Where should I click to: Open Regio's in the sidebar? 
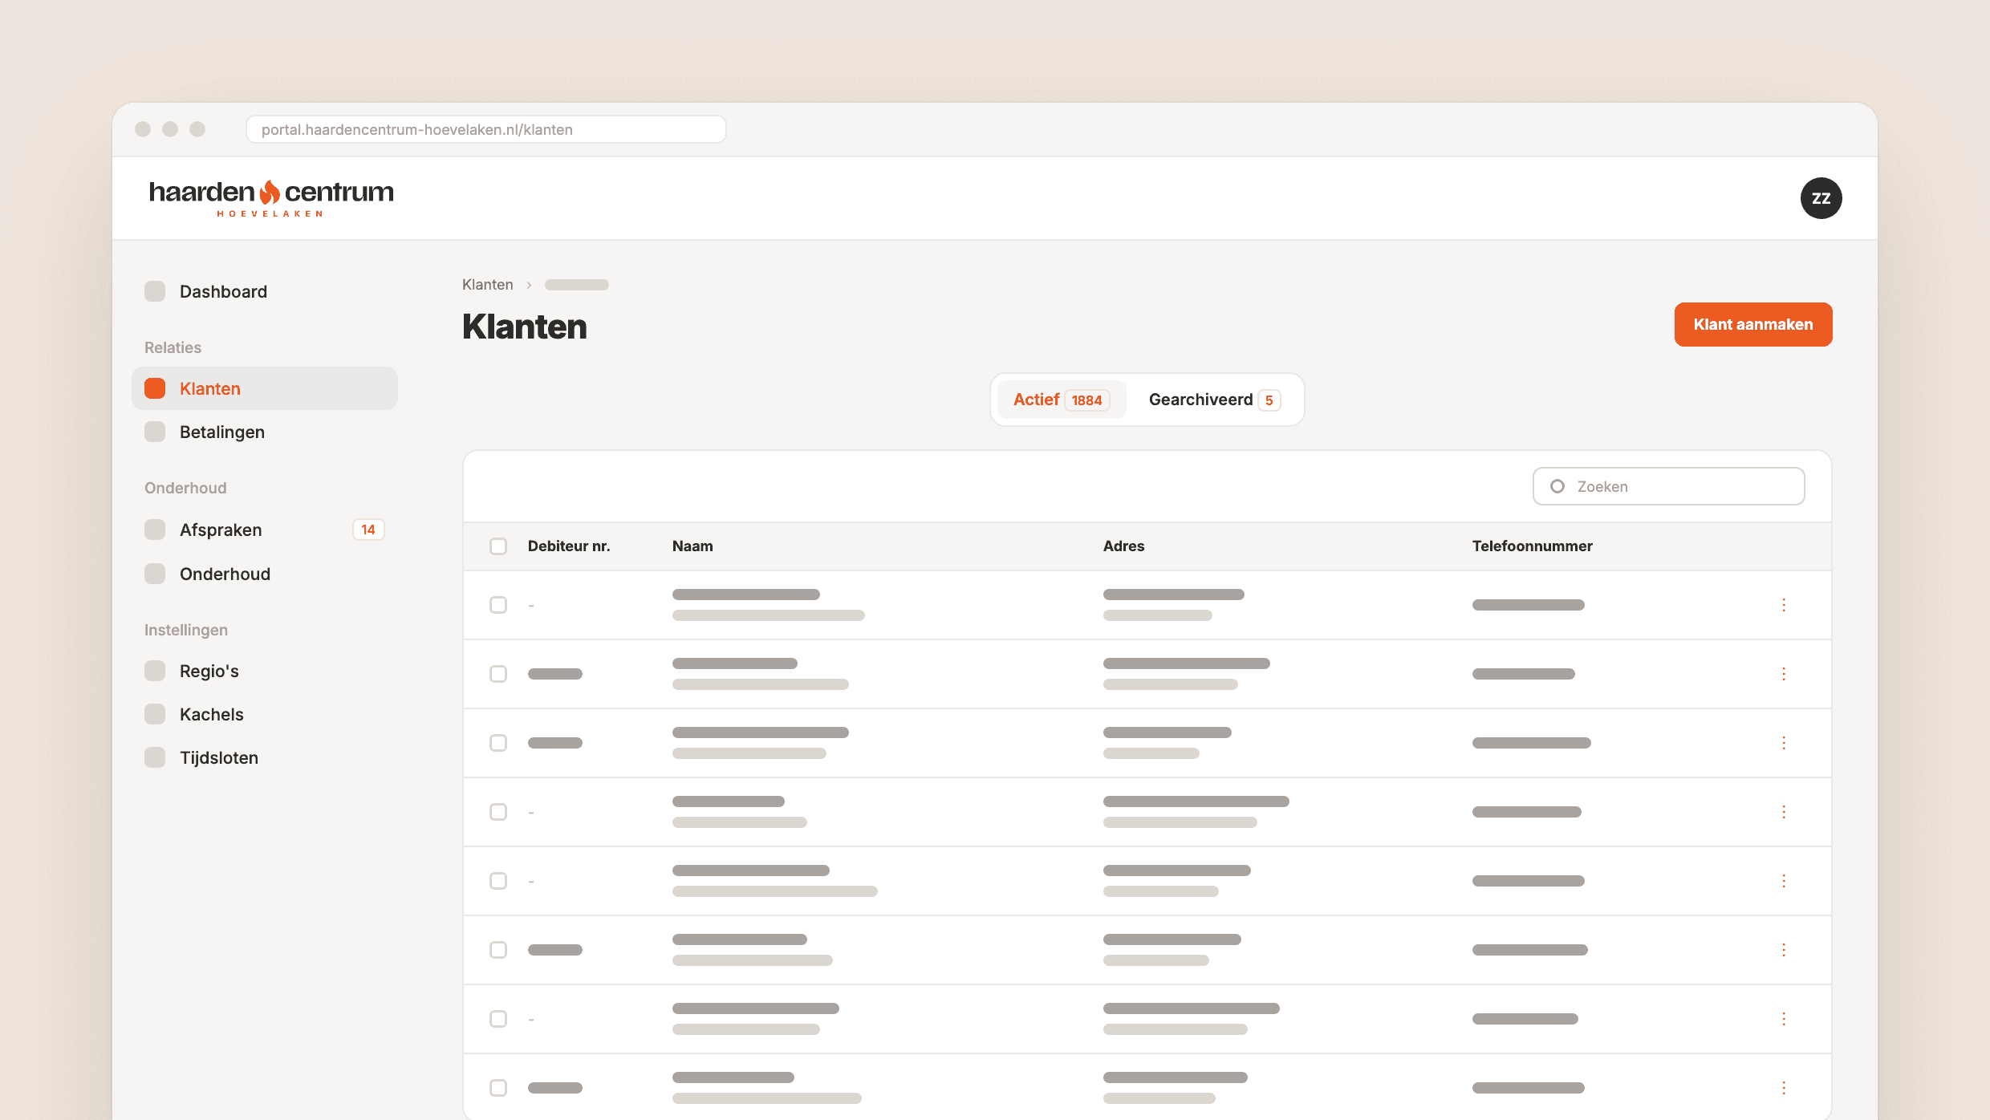pos(265,671)
